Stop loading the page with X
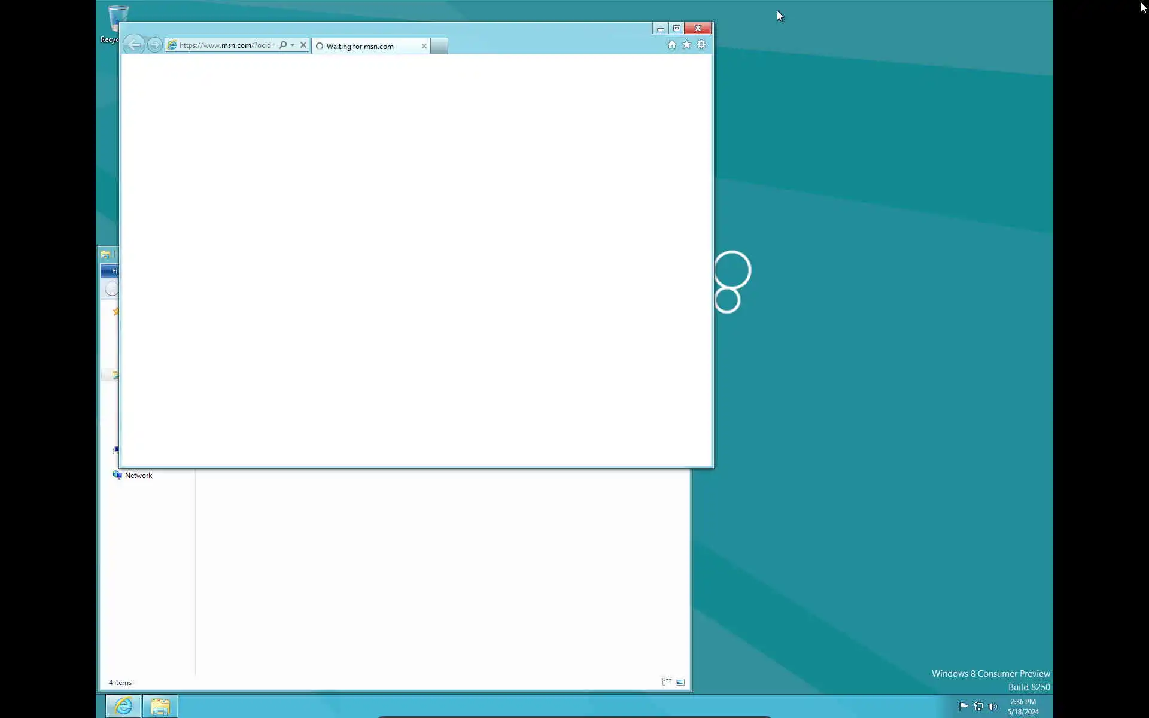Screen dimensions: 1149x718 click(303, 45)
